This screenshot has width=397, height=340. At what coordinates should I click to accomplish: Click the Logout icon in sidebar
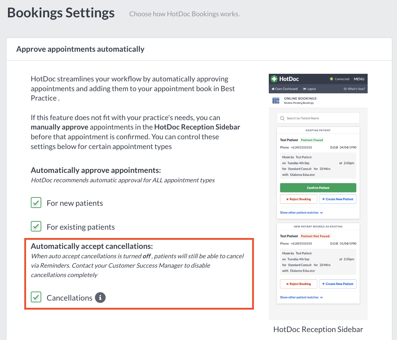pos(304,89)
